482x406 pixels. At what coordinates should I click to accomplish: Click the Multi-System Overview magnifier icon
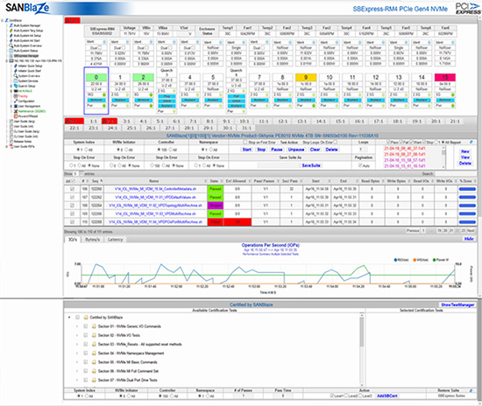pyautogui.click(x=11, y=45)
